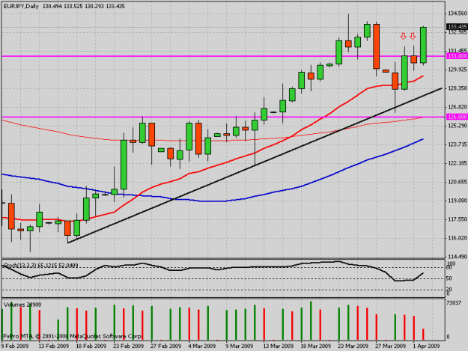Image resolution: width=468 pixels, height=351 pixels.
Task: Click the magenta 126.000 level price tag
Action: [457, 117]
